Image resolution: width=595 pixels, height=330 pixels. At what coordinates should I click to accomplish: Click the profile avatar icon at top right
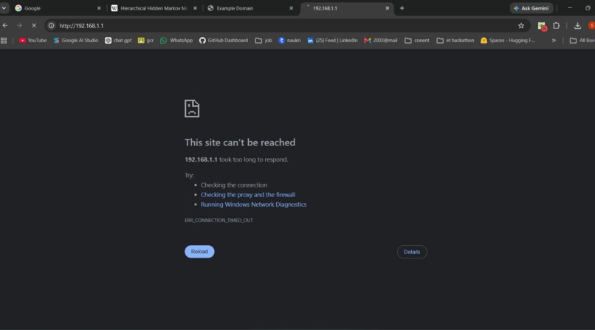coord(591,25)
